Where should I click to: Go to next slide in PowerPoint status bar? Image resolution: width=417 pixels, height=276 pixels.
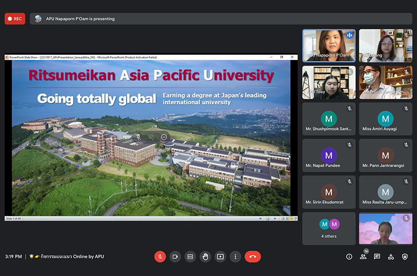pyautogui.click(x=275, y=219)
